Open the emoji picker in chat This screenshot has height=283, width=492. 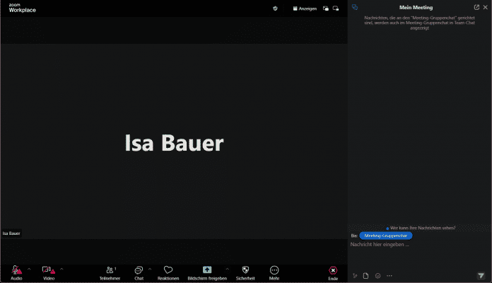coord(377,275)
